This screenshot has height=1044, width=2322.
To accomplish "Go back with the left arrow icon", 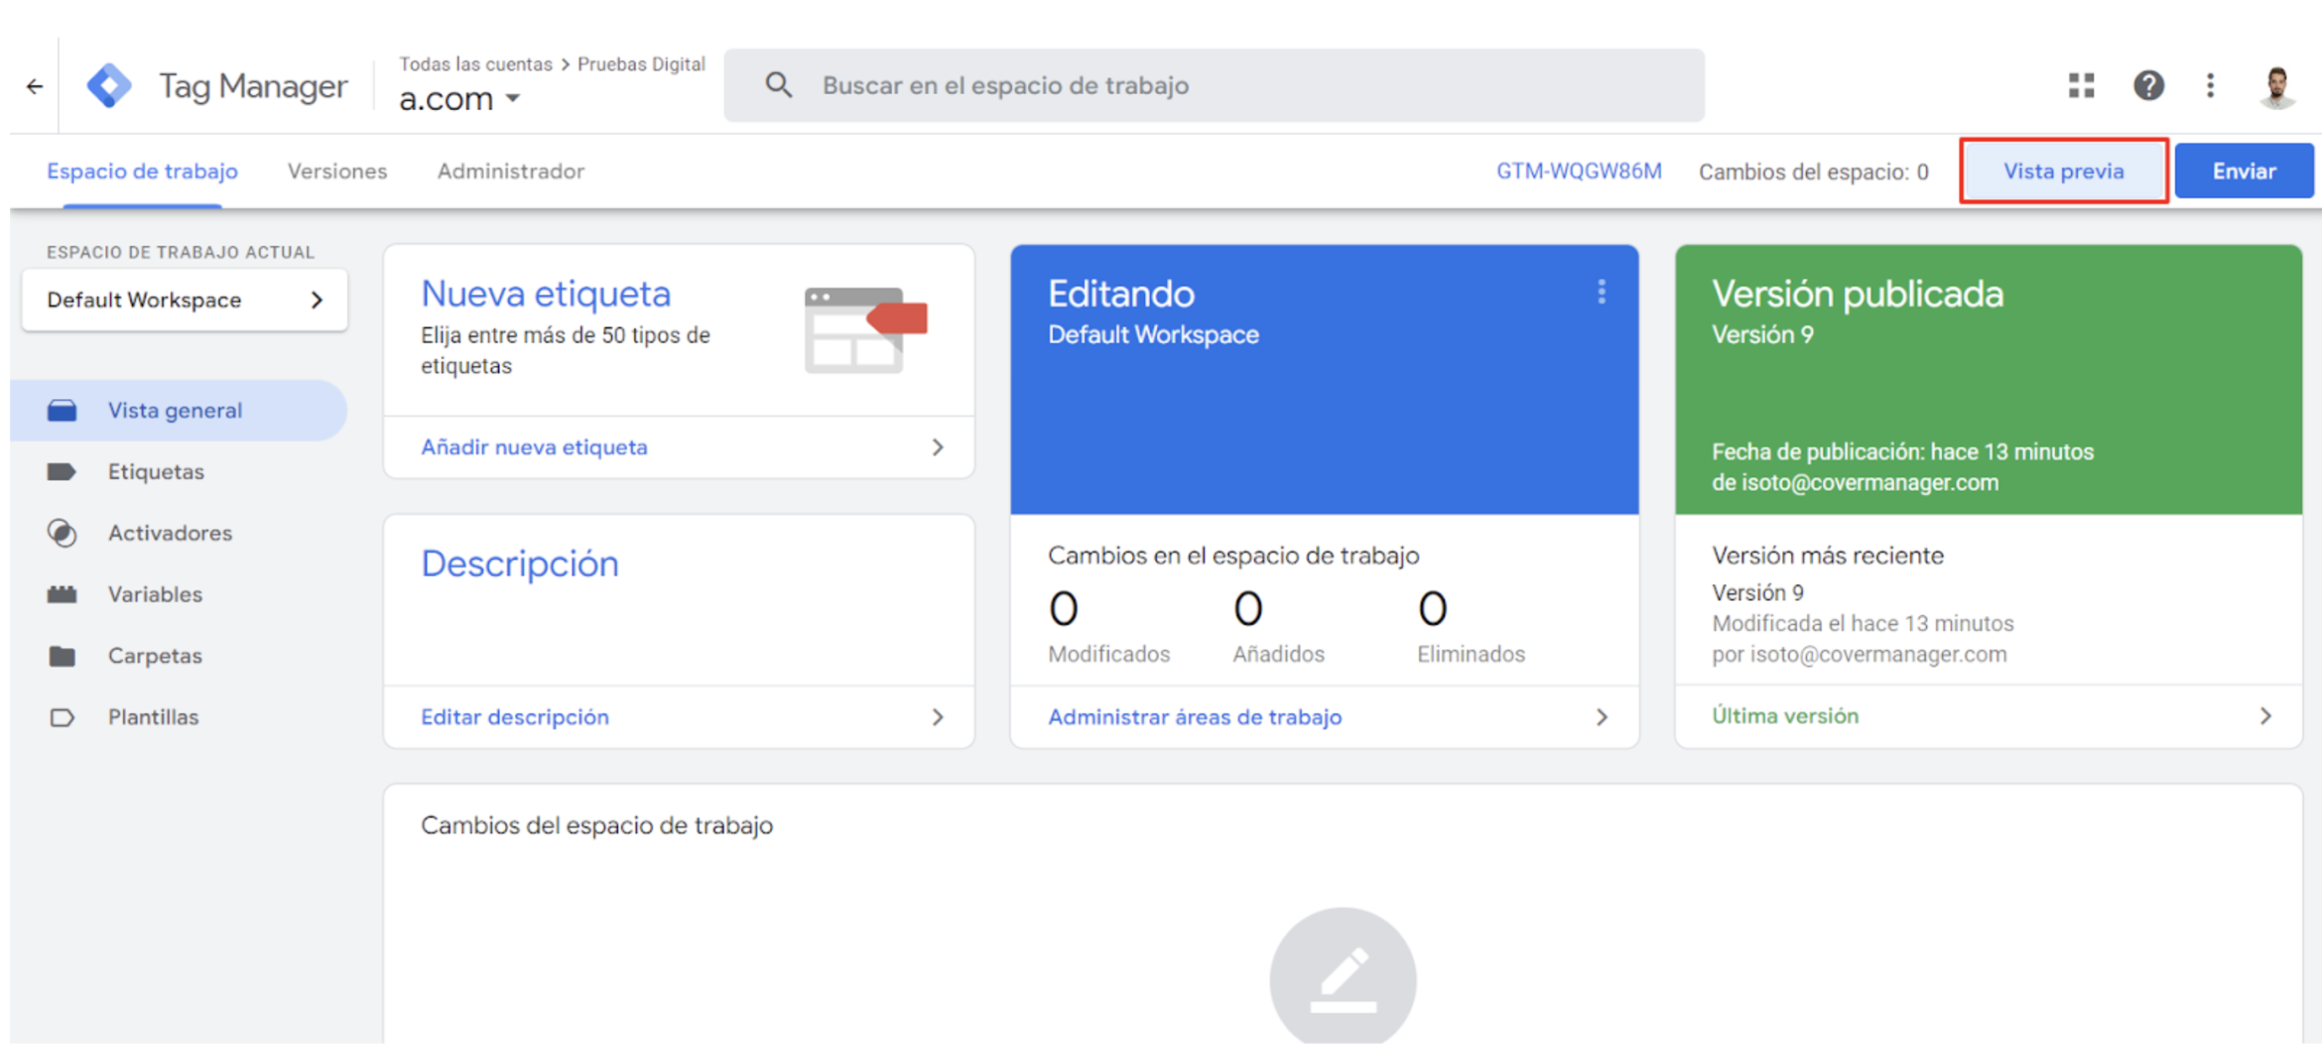I will point(34,86).
